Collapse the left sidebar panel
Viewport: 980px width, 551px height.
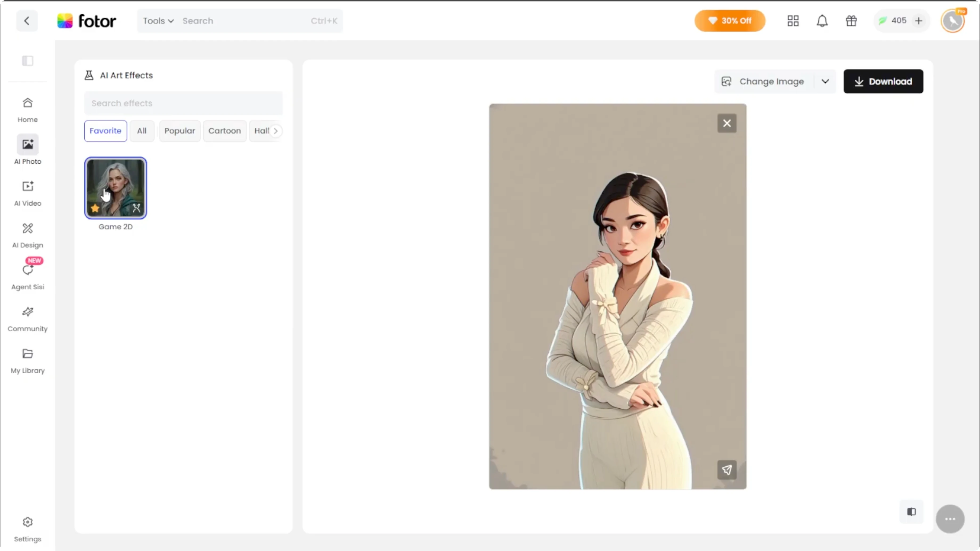click(x=27, y=61)
